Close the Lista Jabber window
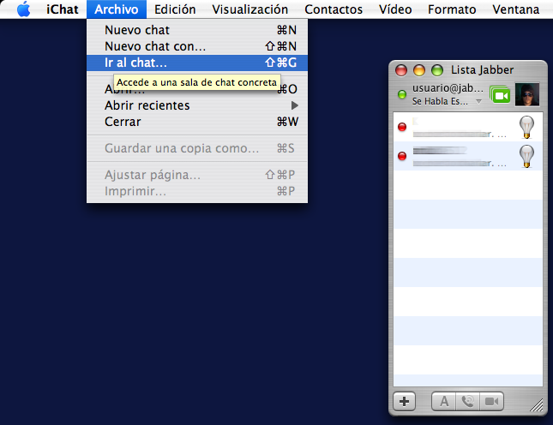Image resolution: width=553 pixels, height=425 pixels. [x=401, y=70]
